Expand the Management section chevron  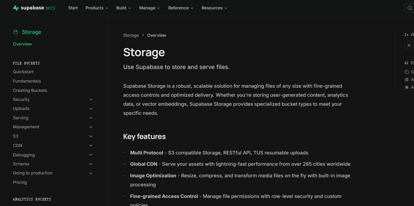pyautogui.click(x=91, y=127)
